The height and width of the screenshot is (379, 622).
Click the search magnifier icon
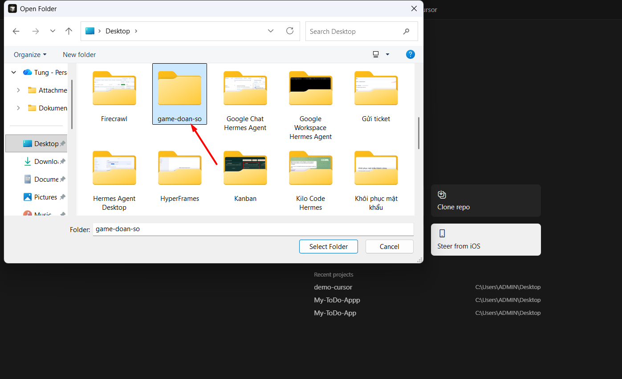click(406, 31)
